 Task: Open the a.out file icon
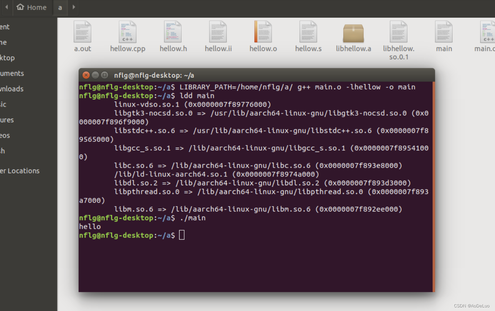[82, 32]
